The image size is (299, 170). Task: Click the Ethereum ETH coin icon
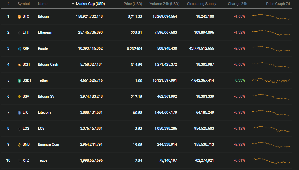[x=19, y=33]
